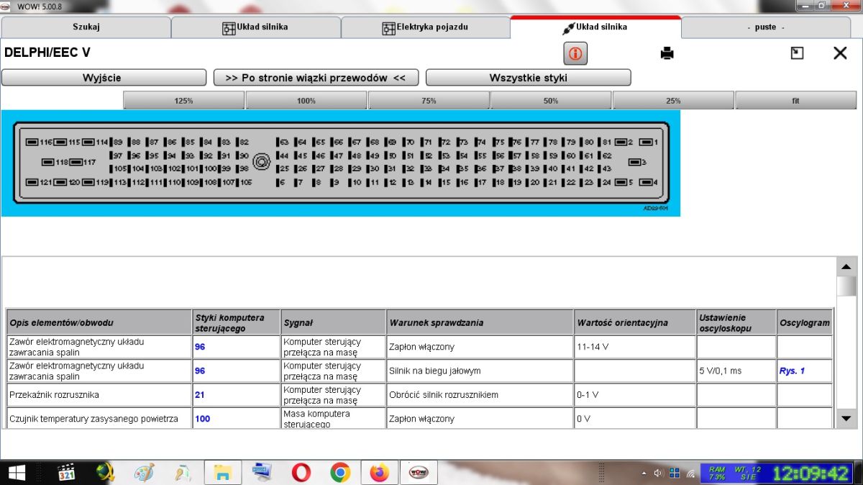Launch Firefox from taskbar
The image size is (863, 485).
(x=379, y=473)
